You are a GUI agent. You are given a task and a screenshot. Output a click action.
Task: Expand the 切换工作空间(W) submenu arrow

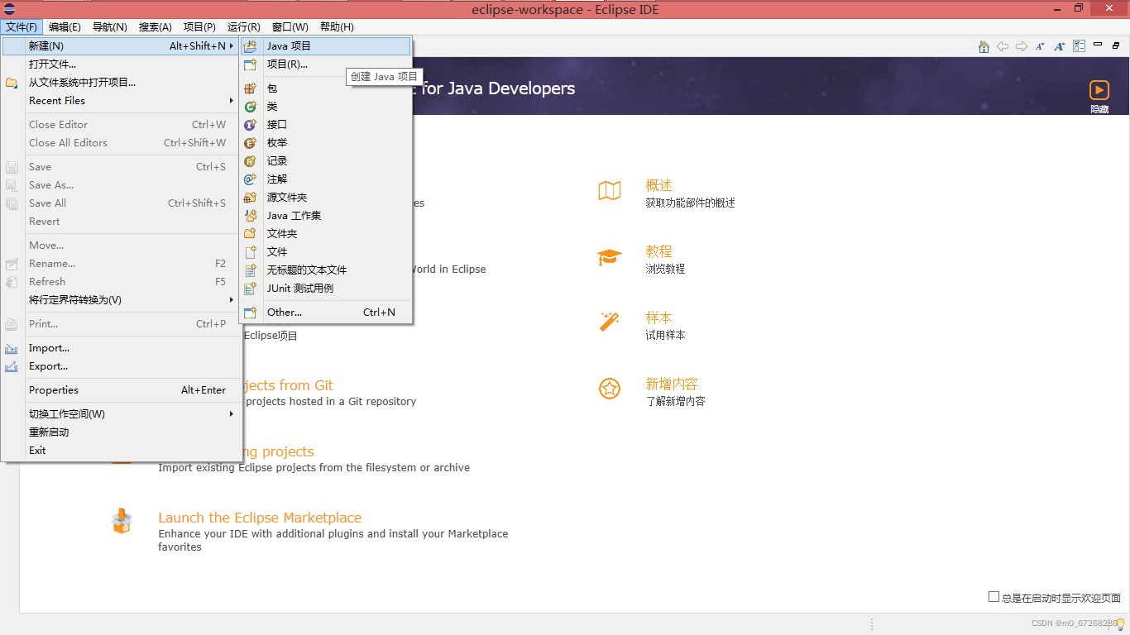[x=232, y=414]
